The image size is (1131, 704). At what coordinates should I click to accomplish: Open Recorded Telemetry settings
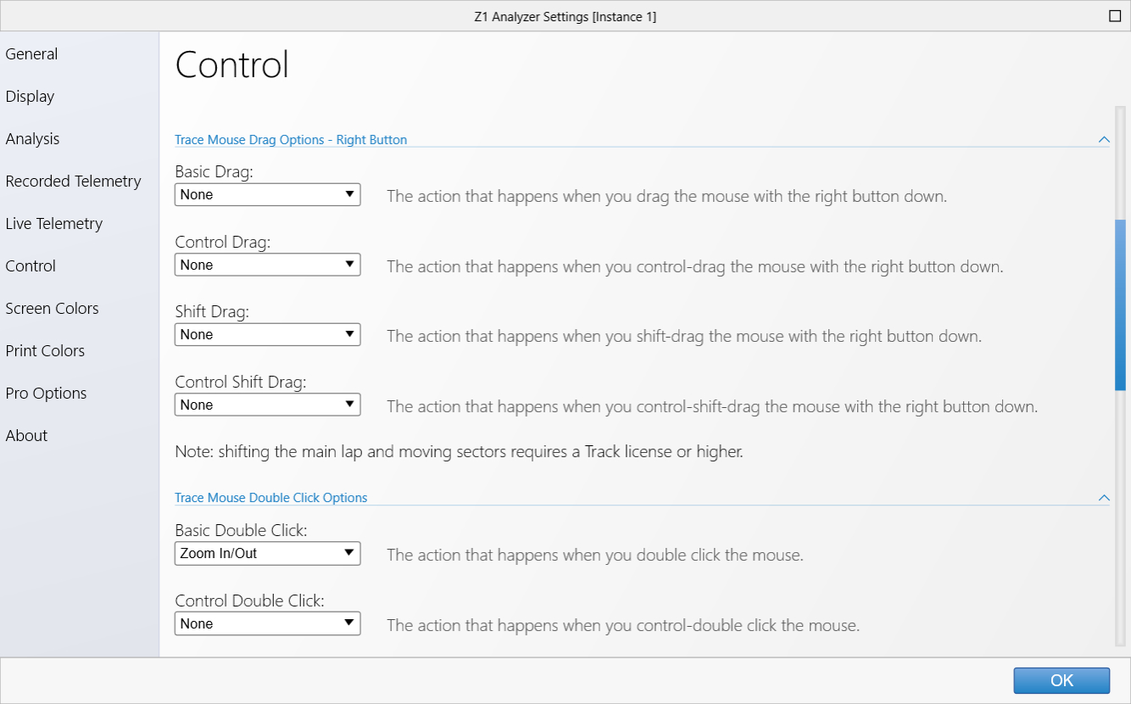click(73, 181)
